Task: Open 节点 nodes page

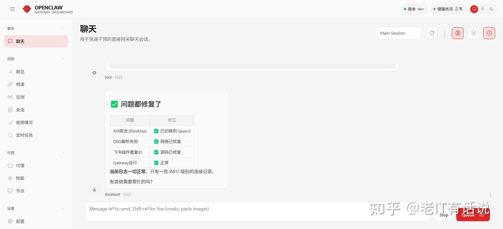Action: point(36,191)
